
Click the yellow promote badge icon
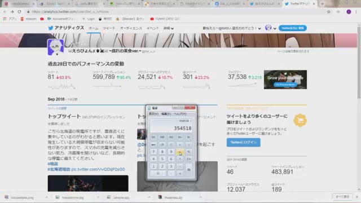[x=300, y=120]
